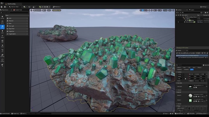
Task: Click the Stop simulation square button
Action: (x=45, y=7)
